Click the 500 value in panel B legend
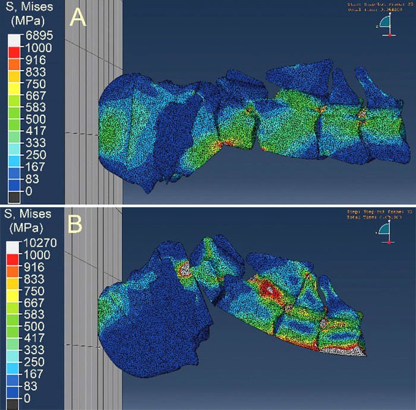The image size is (416, 410). 34,326
